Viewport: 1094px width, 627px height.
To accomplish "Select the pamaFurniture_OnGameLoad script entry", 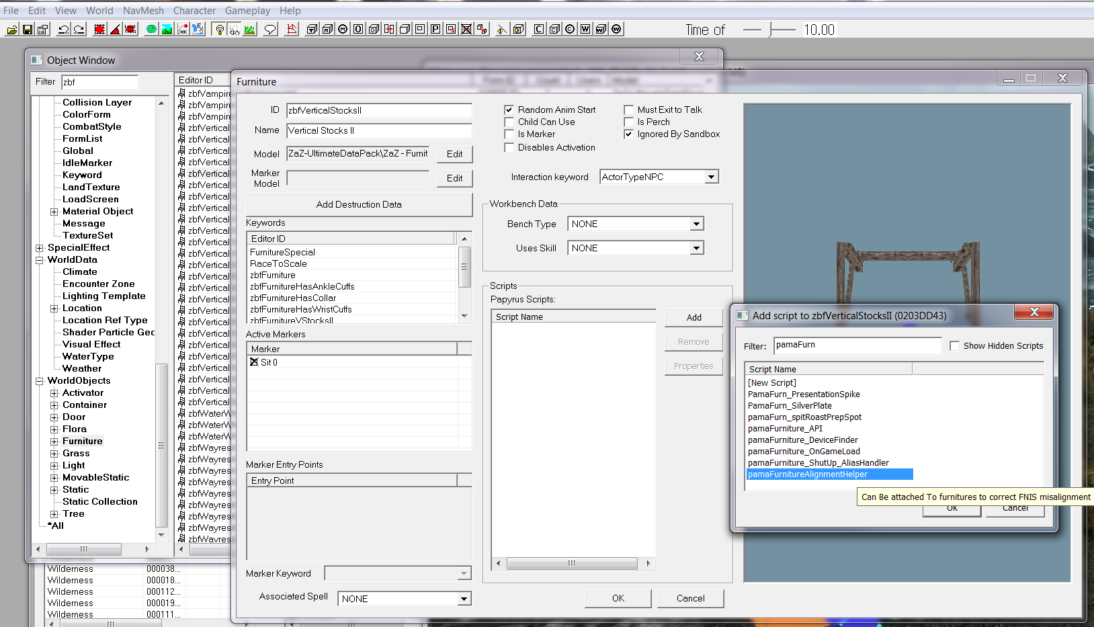I will pos(804,451).
